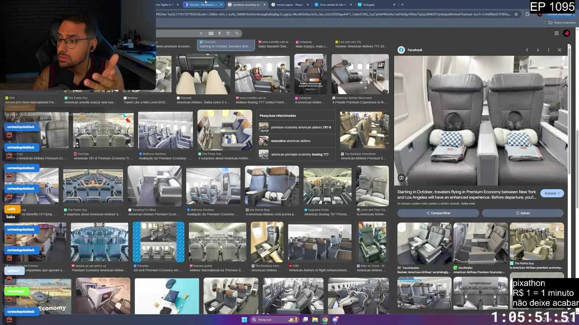The height and width of the screenshot is (325, 579).
Task: Open schiefler.com.br 'Baby Bassinet Sea' result
Action: (x=273, y=44)
